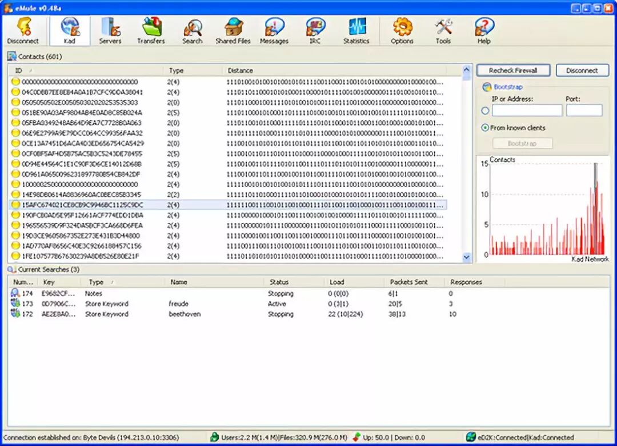This screenshot has height=446, width=617.
Task: Open the Tools toolbar icon
Action: tap(443, 31)
